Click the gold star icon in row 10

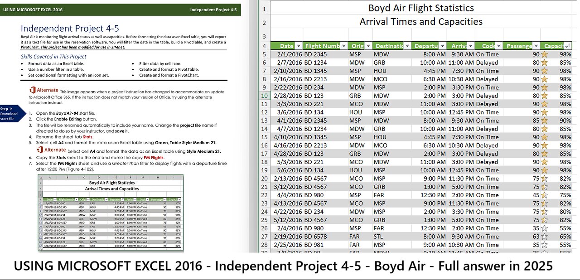[544, 96]
